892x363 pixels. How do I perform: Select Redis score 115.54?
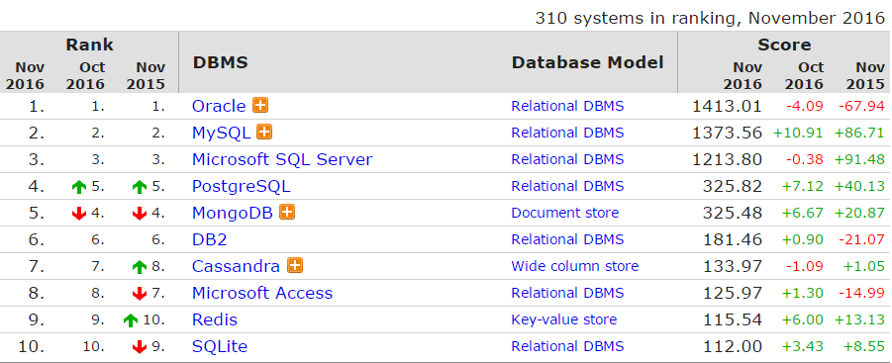click(x=733, y=319)
